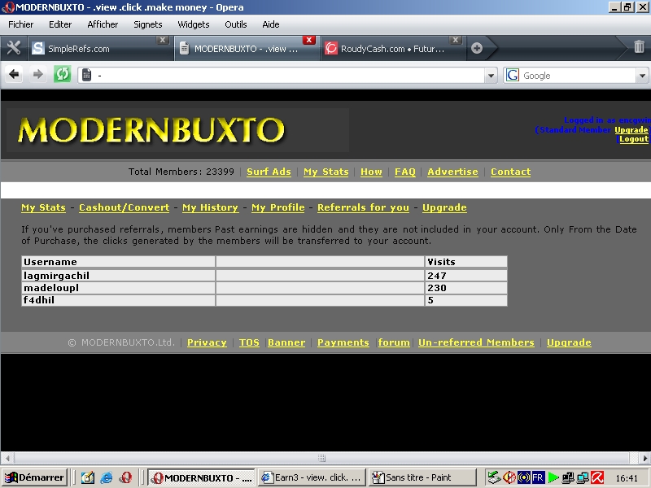
Task: Switch to the SimpleRefs.com tab
Action: pos(99,49)
